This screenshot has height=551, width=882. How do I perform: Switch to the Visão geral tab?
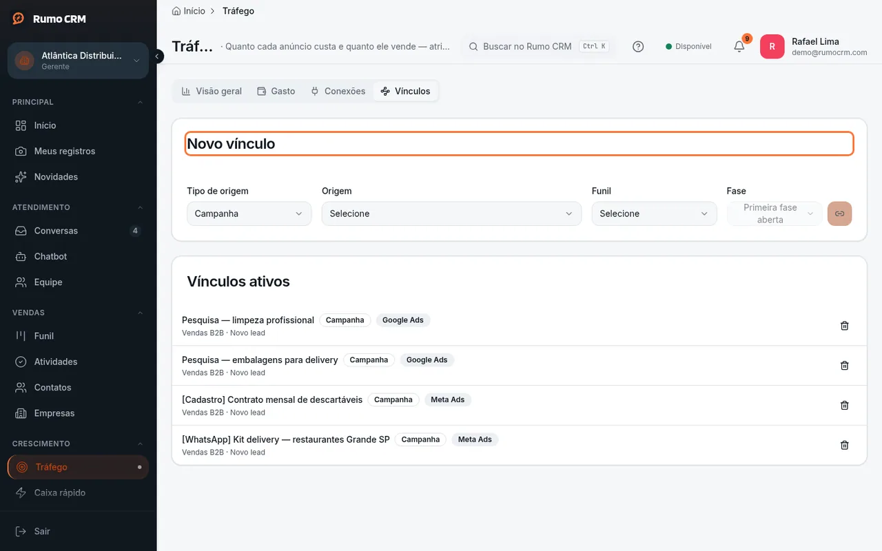click(212, 91)
